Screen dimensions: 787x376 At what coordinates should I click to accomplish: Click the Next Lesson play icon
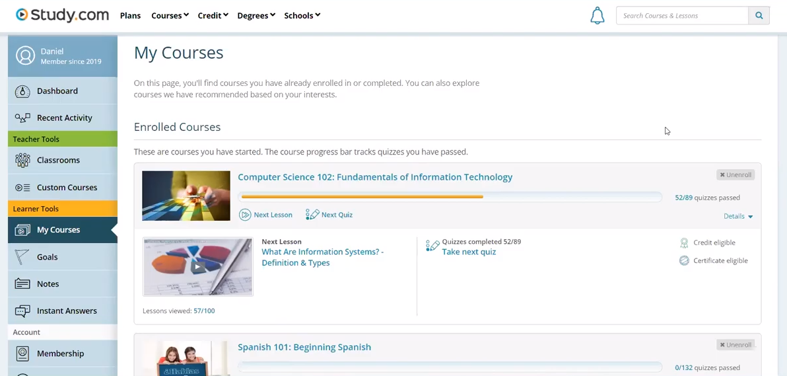pos(245,215)
